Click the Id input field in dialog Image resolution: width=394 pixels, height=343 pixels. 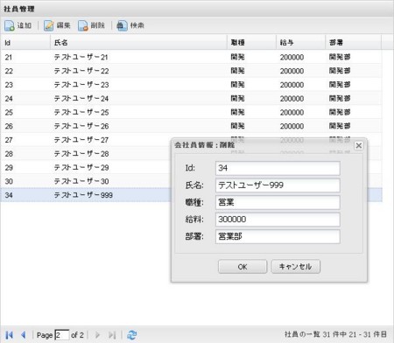pyautogui.click(x=278, y=168)
